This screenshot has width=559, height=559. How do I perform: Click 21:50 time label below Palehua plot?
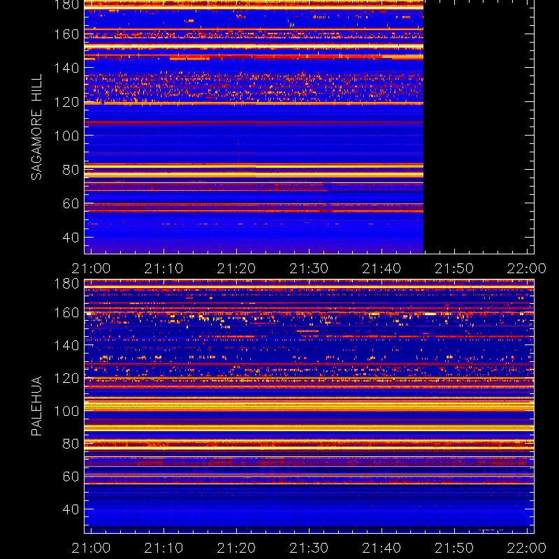click(453, 548)
